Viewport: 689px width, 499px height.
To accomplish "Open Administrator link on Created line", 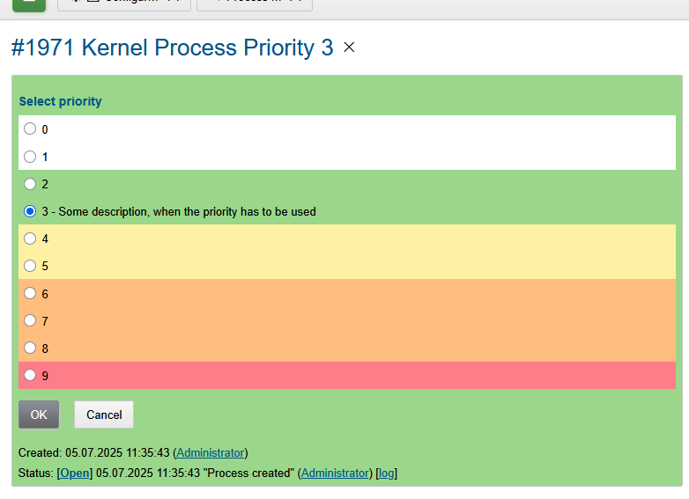I will 211,452.
